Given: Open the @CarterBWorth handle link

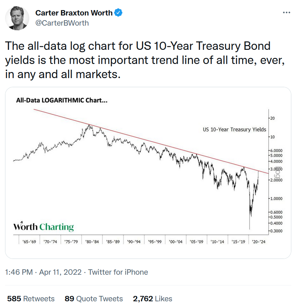Looking at the screenshot, I should [62, 23].
